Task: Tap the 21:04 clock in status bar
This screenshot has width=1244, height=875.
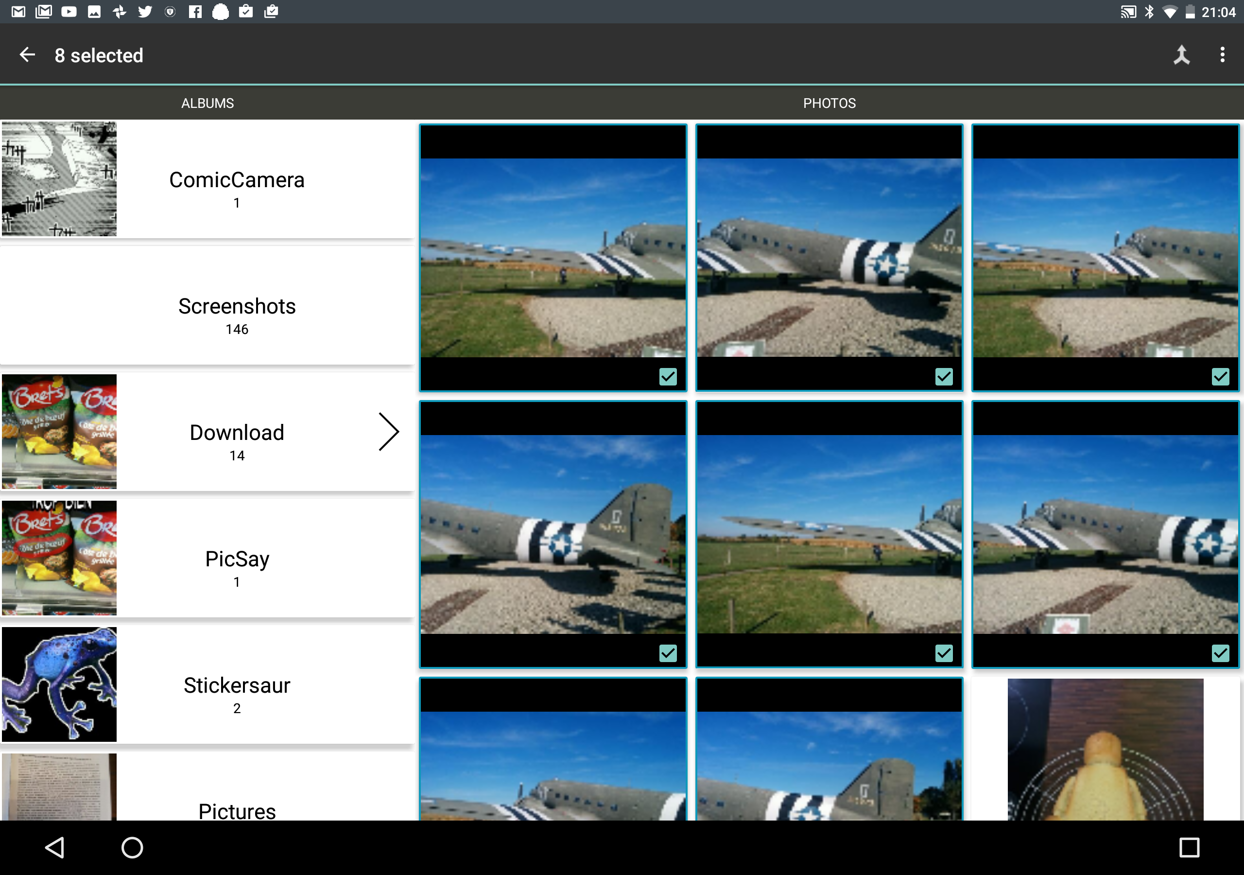Action: [x=1219, y=12]
